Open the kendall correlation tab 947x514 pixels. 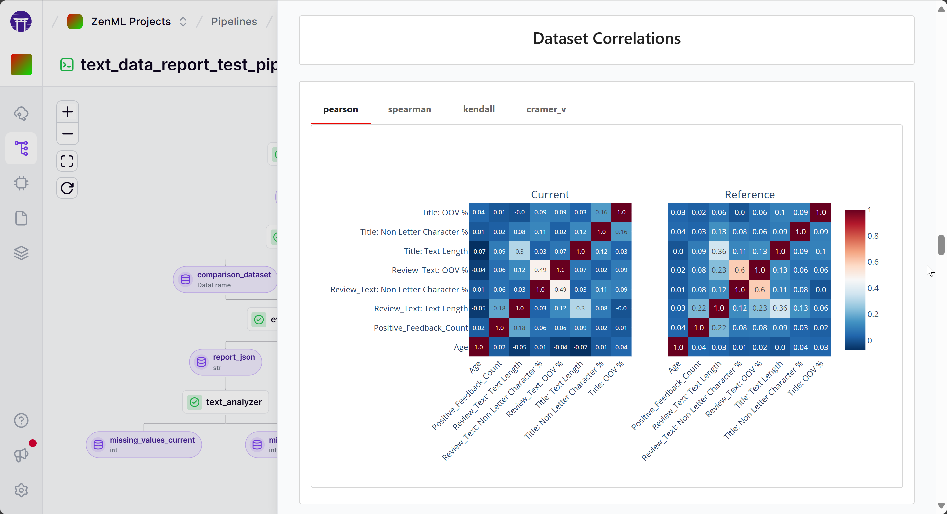[x=479, y=109]
